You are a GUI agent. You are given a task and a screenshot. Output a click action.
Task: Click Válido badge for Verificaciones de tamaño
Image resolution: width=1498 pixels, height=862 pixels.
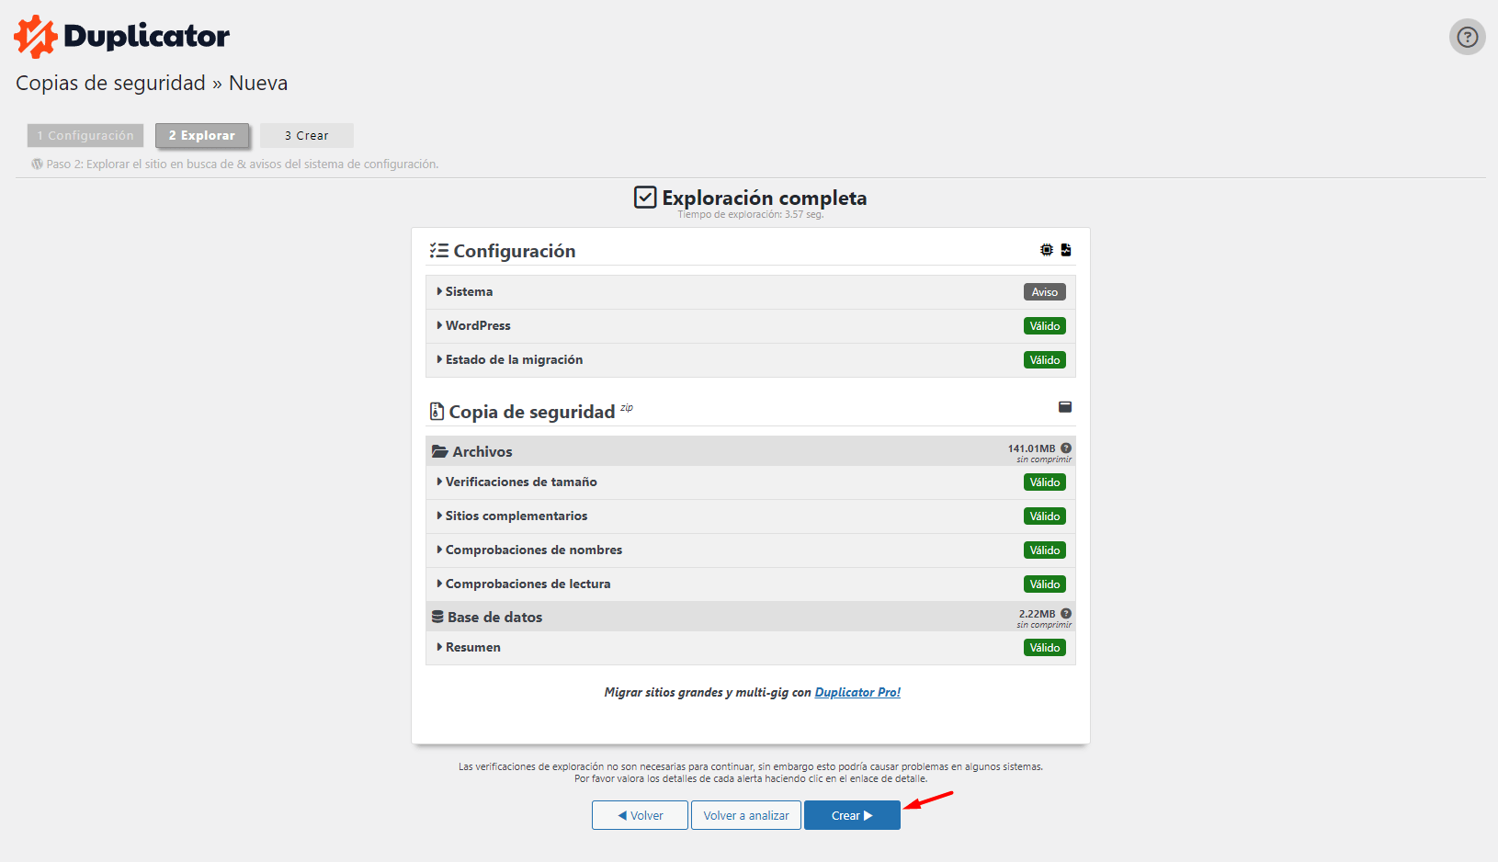pyautogui.click(x=1045, y=482)
